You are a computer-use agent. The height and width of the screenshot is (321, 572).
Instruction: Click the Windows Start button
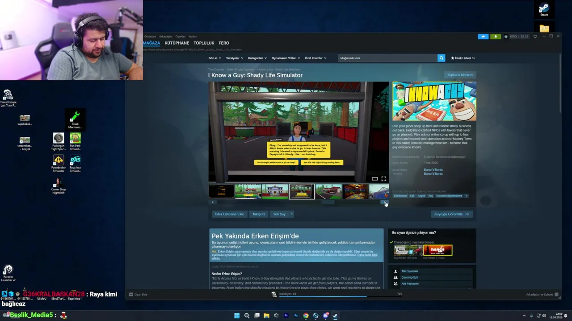pos(237,316)
